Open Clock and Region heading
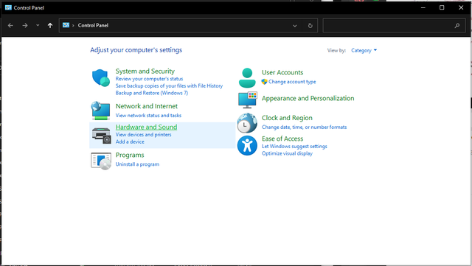Screen dimensions: 472x266 tap(287, 118)
